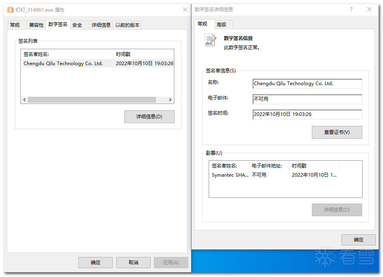Click right arrow of signature list scrollbar
The height and width of the screenshot is (277, 383).
(170, 100)
